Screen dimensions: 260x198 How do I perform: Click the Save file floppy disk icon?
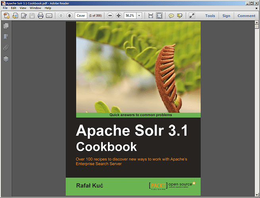tap(32, 16)
